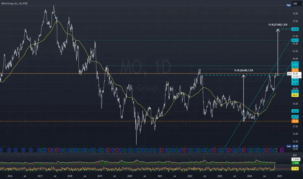
Task: Click the 75.00 price axis tick
Action: tap(295, 14)
